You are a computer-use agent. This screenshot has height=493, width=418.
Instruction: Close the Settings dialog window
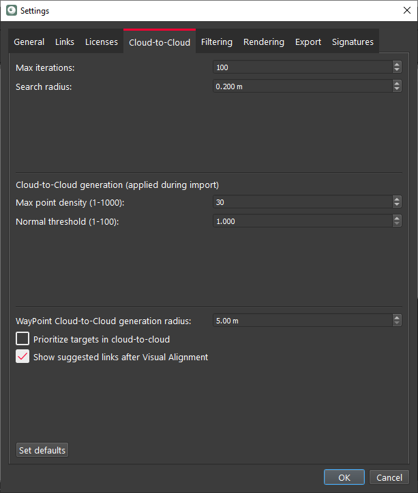(x=402, y=11)
